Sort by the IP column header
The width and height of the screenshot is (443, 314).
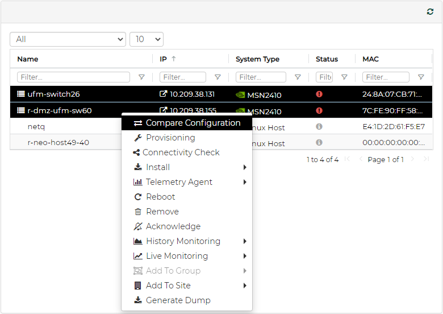point(163,59)
